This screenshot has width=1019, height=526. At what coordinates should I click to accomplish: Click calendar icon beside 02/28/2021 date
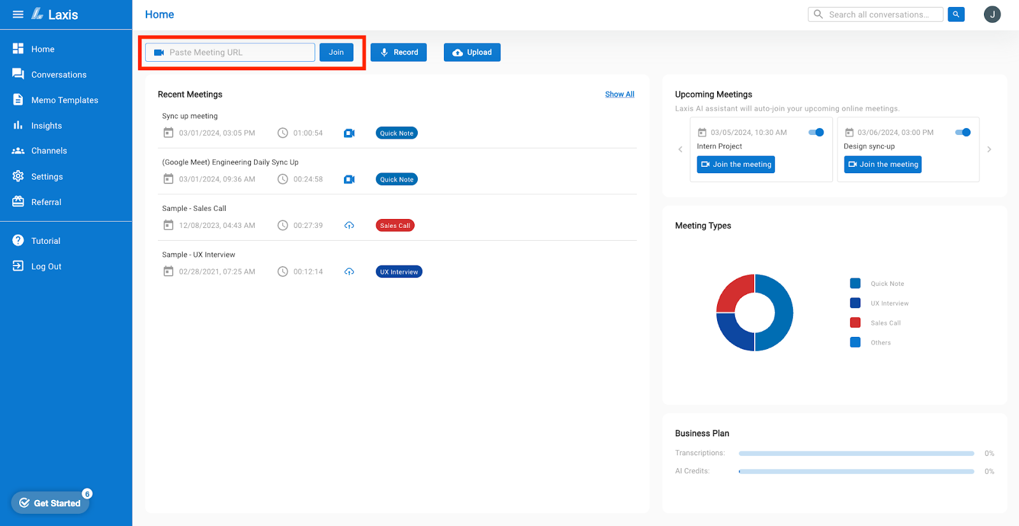tap(168, 272)
